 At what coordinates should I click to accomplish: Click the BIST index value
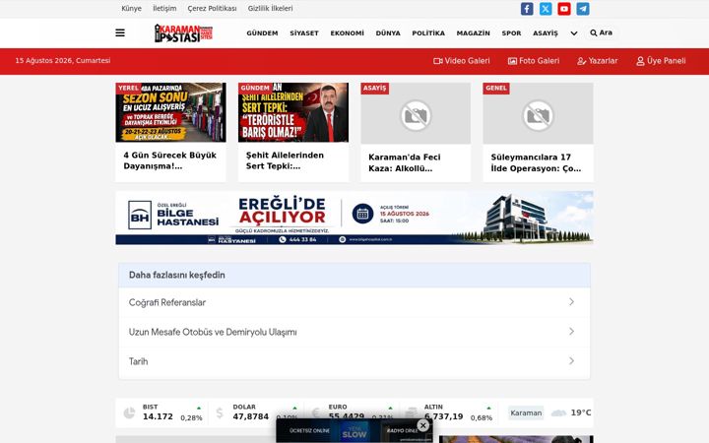158,416
